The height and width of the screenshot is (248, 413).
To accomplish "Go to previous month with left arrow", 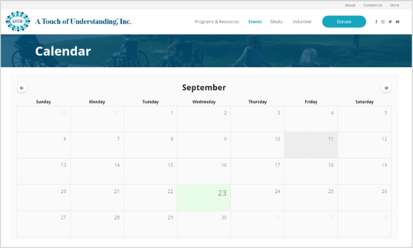I will click(x=22, y=88).
